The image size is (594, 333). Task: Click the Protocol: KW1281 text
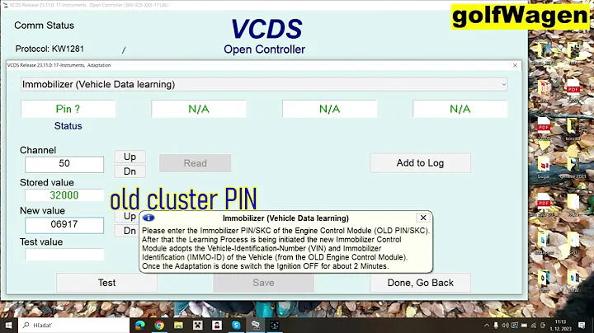pos(49,49)
